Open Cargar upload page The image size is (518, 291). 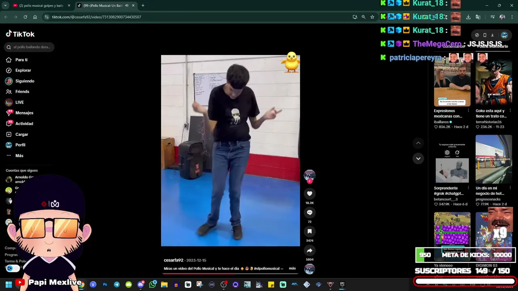tap(17, 134)
